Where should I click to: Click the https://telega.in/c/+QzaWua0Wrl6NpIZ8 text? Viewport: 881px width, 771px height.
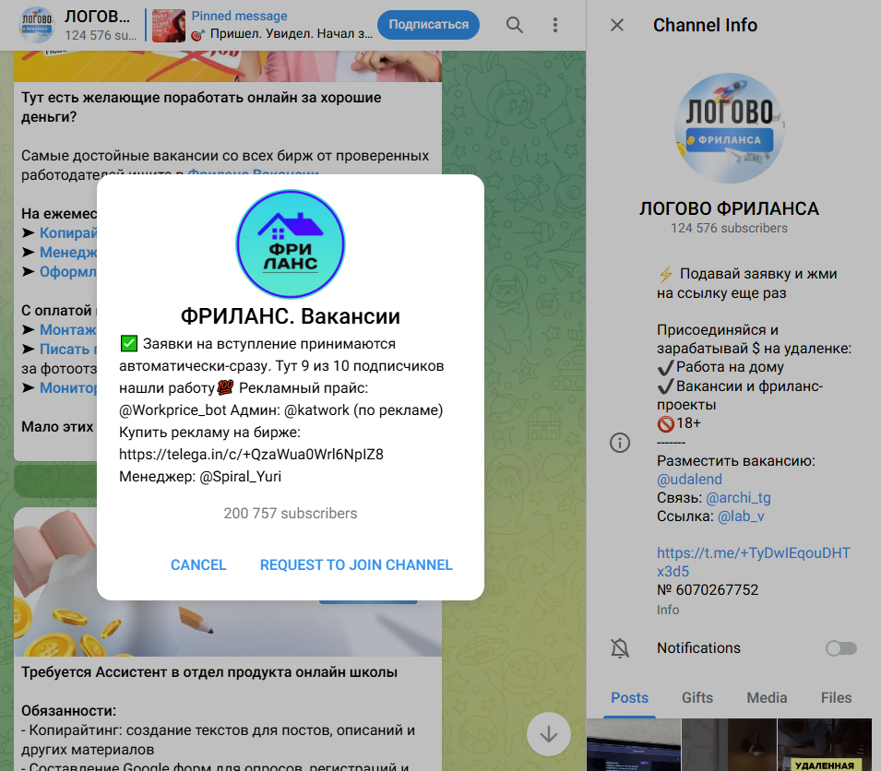pos(251,455)
